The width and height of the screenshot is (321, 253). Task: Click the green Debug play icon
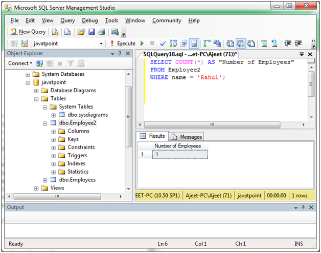142,44
